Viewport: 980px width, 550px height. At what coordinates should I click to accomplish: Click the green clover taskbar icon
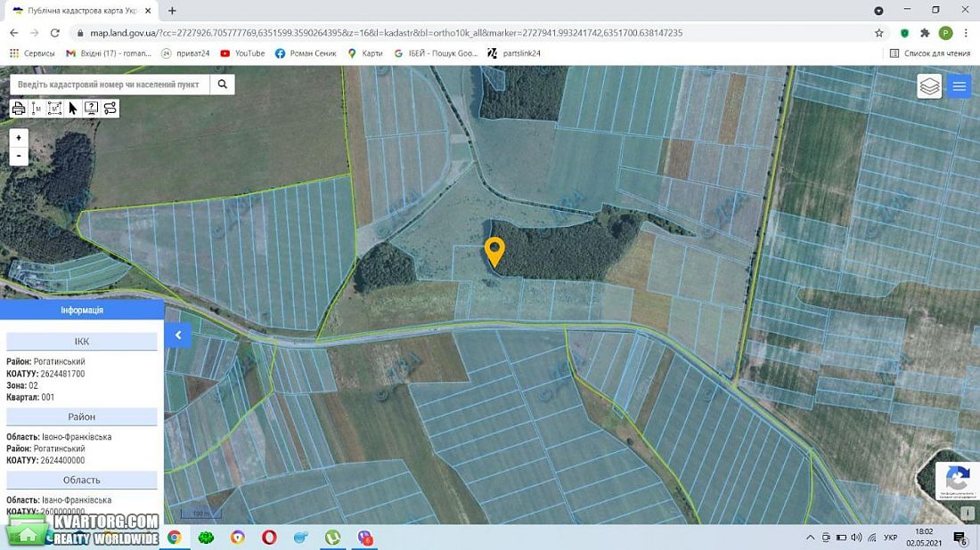click(207, 537)
